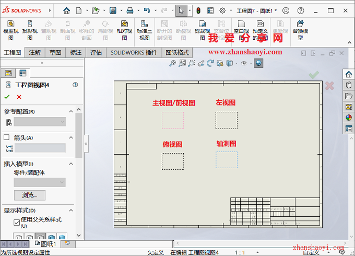This screenshot has width=355, height=256.
Task: Collapse the 参考配置(R) section
Action: pyautogui.click(x=71, y=111)
